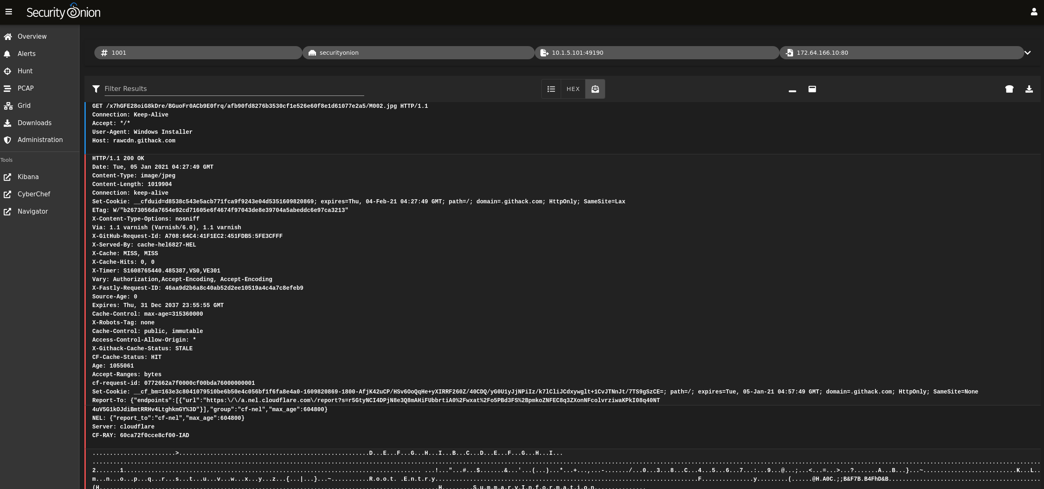The height and width of the screenshot is (489, 1044).
Task: Click the Content-Type: image/jpeg line
Action: tap(133, 176)
